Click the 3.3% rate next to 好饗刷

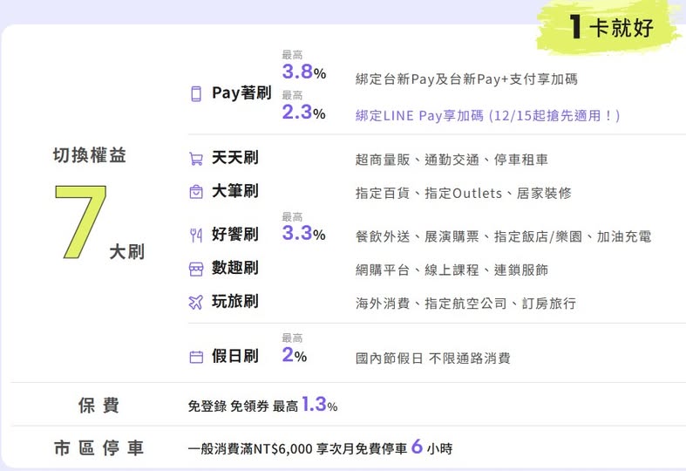coord(303,234)
